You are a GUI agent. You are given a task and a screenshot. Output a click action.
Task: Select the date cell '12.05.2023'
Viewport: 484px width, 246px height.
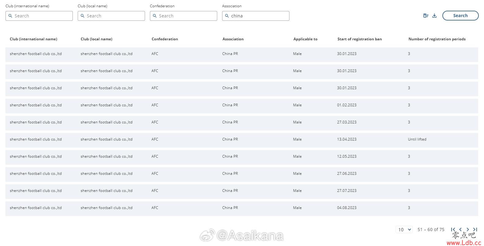coord(347,156)
